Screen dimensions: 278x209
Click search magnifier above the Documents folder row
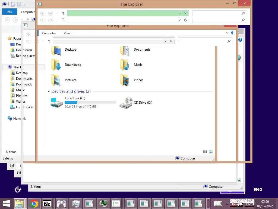pos(229,41)
